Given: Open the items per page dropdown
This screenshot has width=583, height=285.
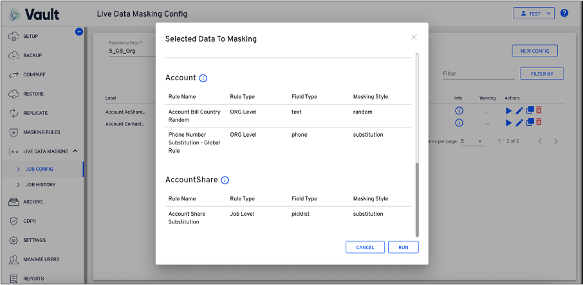Looking at the screenshot, I should (472, 141).
